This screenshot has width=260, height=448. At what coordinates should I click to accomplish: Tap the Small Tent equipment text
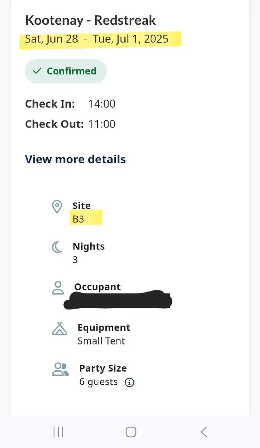tap(101, 341)
